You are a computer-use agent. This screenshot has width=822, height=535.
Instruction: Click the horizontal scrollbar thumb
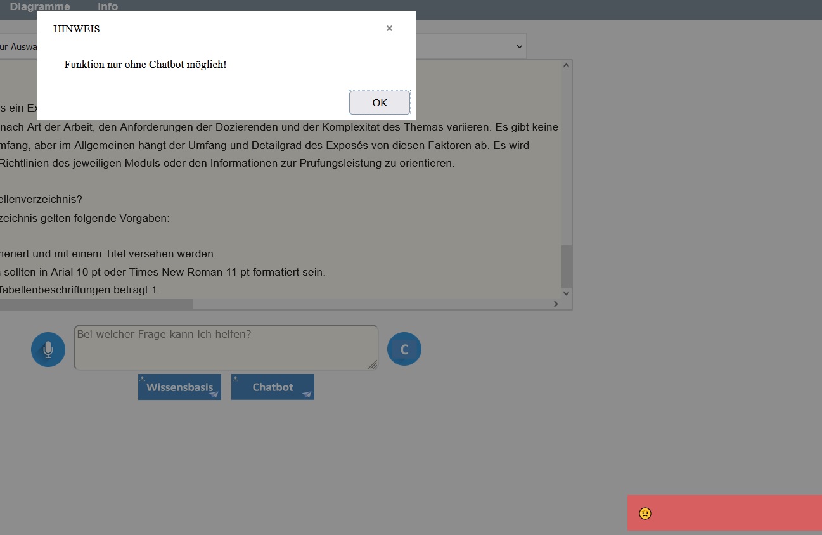click(95, 304)
